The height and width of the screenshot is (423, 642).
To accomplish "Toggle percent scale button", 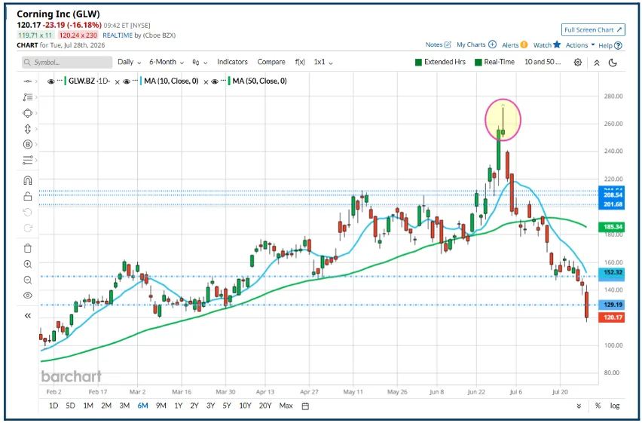I will [x=598, y=406].
